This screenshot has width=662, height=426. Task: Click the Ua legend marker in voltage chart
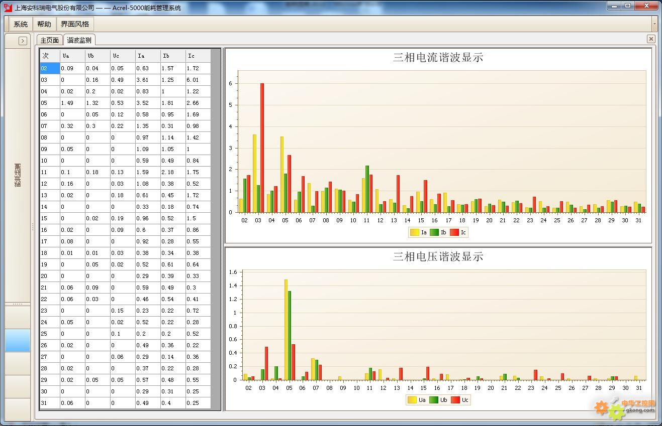tap(412, 400)
